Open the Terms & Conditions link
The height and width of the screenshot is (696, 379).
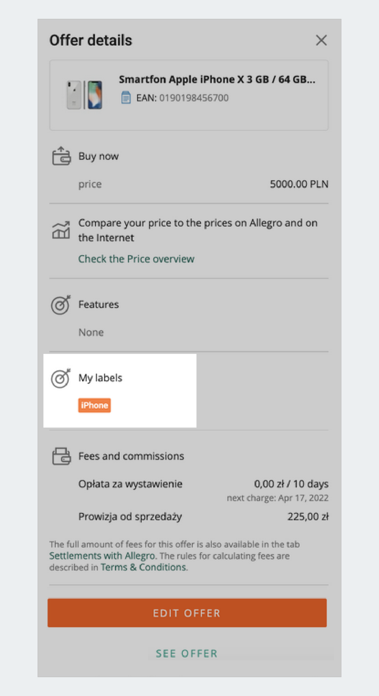[143, 567]
